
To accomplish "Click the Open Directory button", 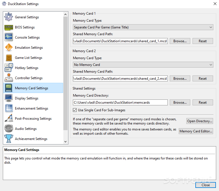I will coord(200,121).
